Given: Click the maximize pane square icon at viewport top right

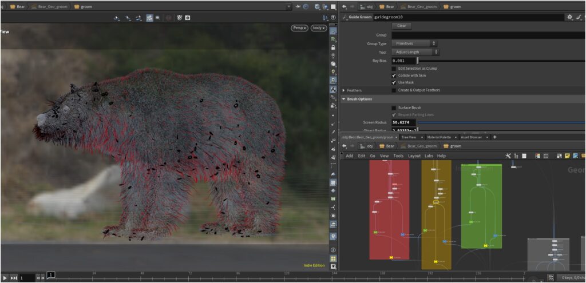Looking at the screenshot, I should (333, 7).
